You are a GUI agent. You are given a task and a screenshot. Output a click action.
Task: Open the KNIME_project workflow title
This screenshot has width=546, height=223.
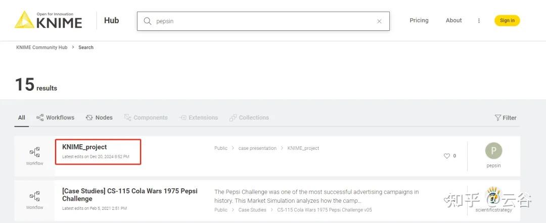tap(84, 147)
